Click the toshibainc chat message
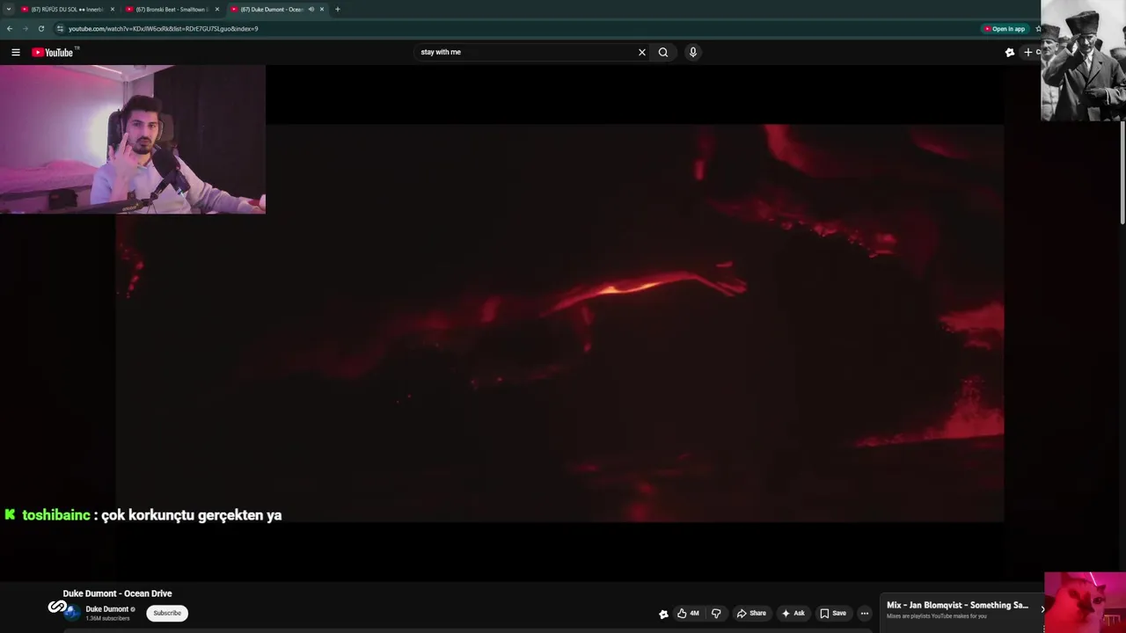Viewport: 1126px width, 633px height. coord(143,515)
